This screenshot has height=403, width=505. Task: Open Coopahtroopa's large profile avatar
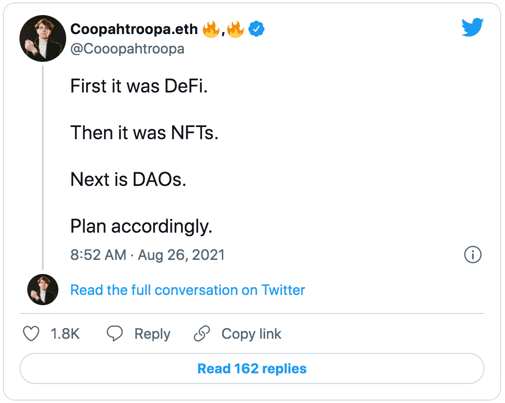point(43,38)
